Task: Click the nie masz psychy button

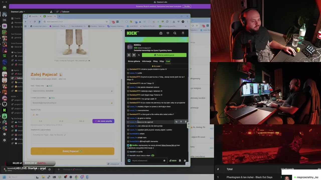Action: [103, 121]
